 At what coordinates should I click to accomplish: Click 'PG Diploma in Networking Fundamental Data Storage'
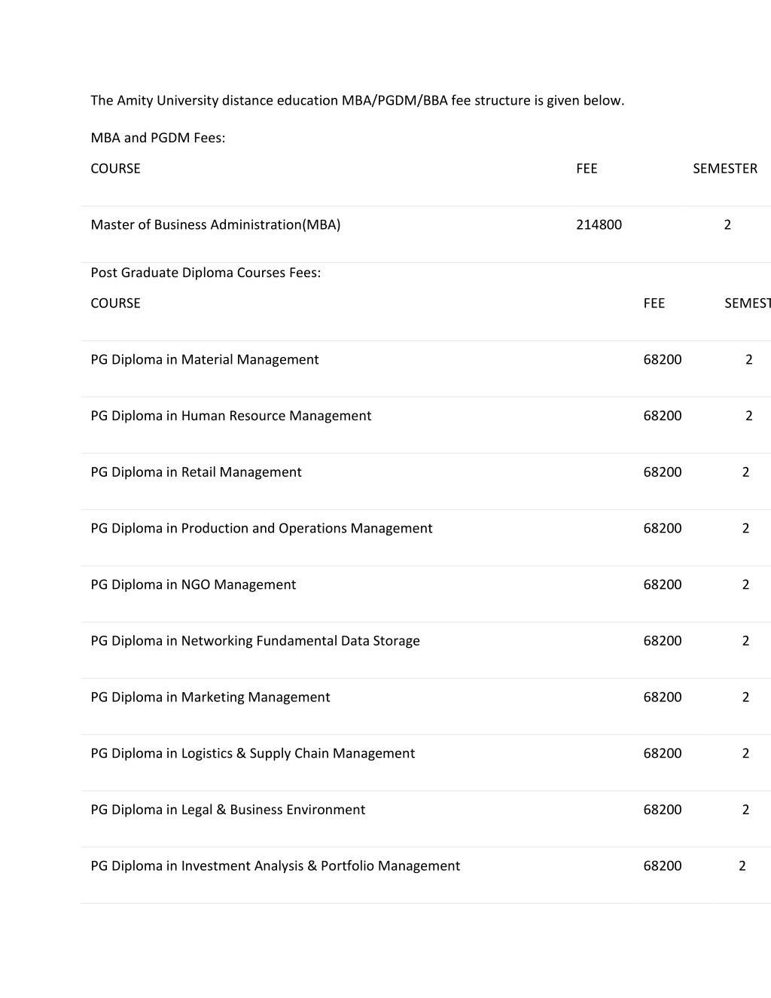(255, 641)
